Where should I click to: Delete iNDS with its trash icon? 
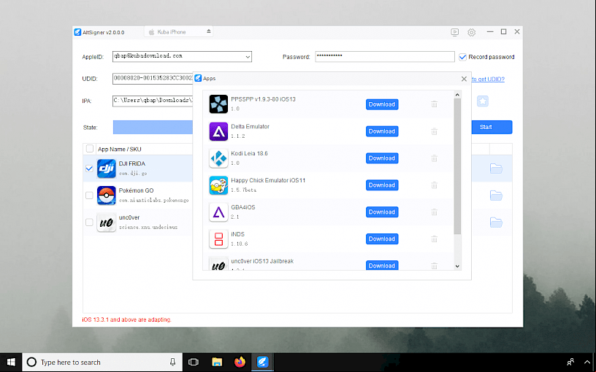click(x=434, y=239)
